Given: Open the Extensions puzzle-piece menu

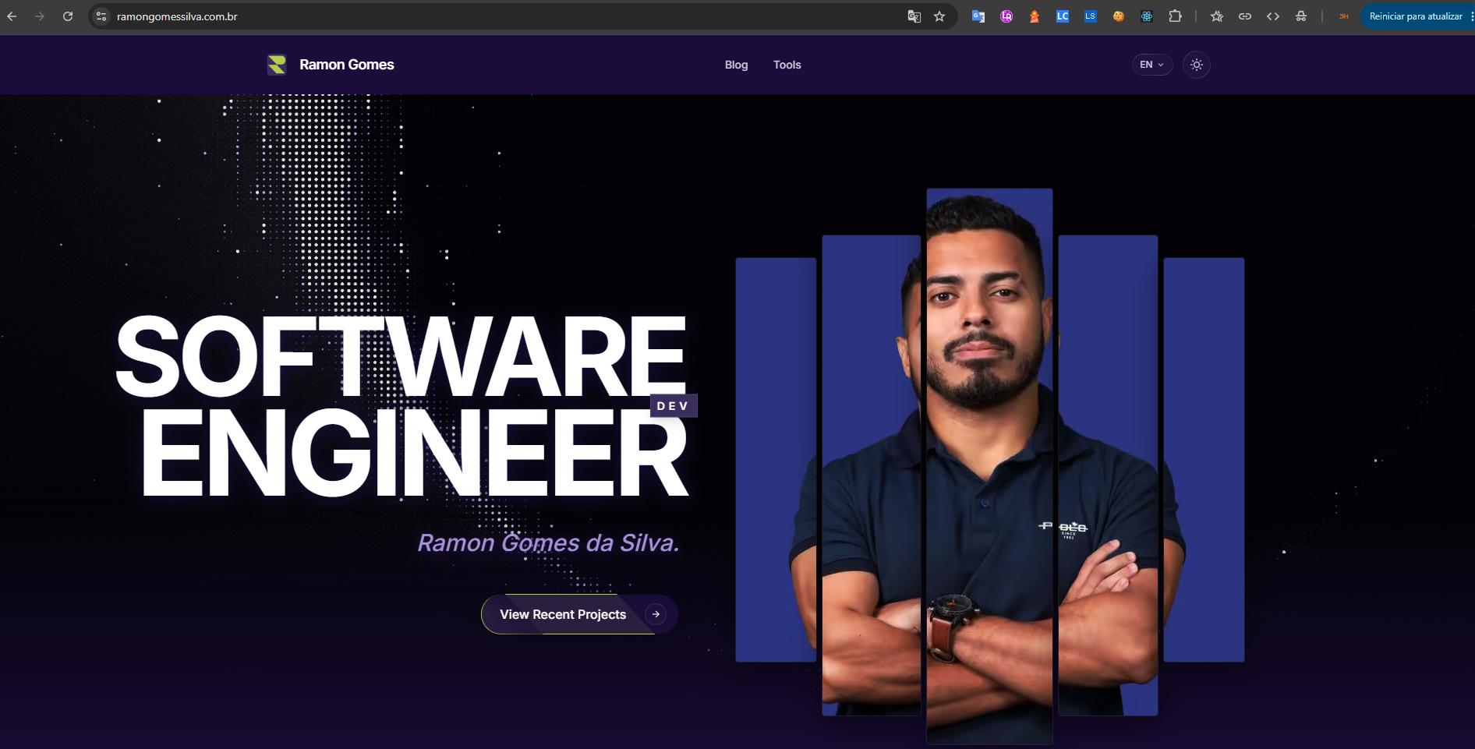Looking at the screenshot, I should (x=1175, y=16).
